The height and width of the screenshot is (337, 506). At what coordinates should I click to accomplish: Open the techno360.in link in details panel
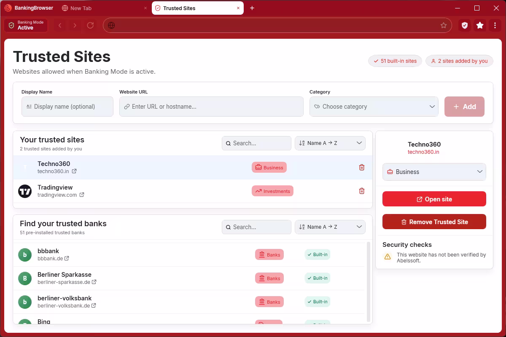(423, 152)
